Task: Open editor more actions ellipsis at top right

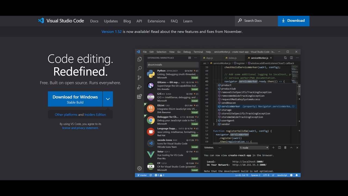Action: 297,58
